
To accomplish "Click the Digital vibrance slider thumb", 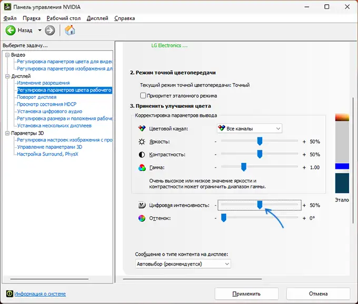I will coord(260,205).
